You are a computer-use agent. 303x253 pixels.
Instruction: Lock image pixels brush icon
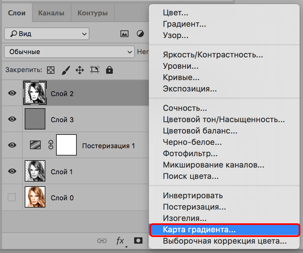pyautogui.click(x=66, y=70)
